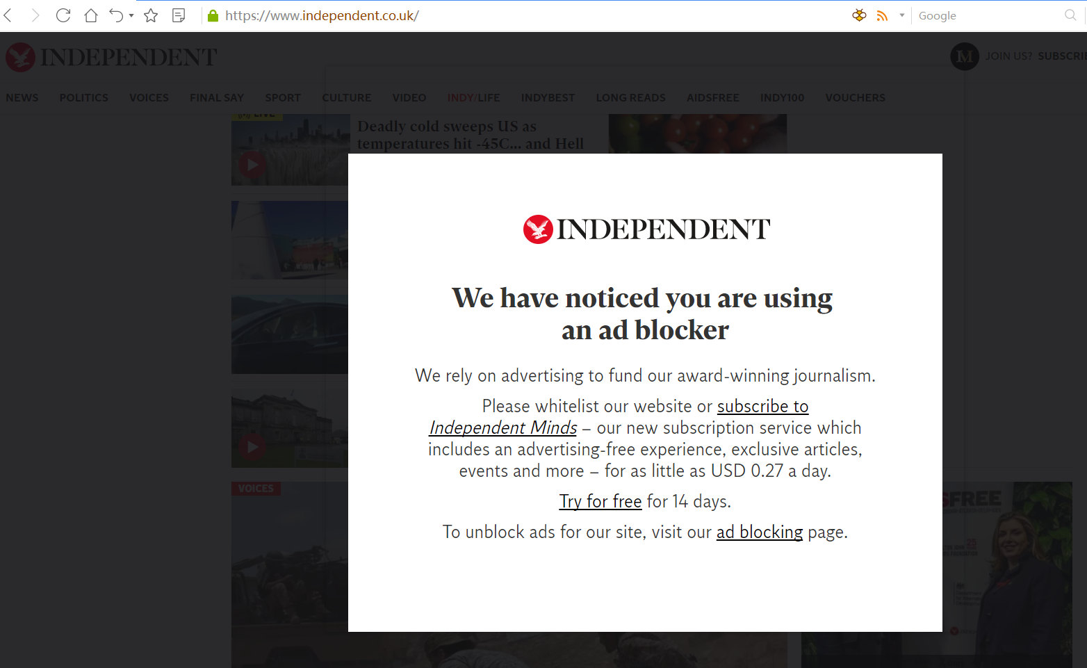The image size is (1087, 668).
Task: Bookmark this page with the star icon
Action: pos(151,15)
